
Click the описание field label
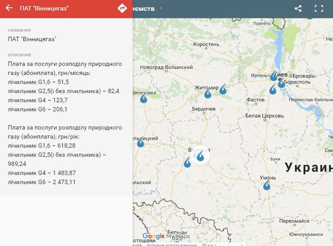point(20,55)
